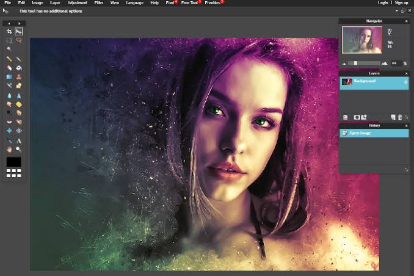Expand the Layer menu
This screenshot has width=414, height=276.
[54, 3]
